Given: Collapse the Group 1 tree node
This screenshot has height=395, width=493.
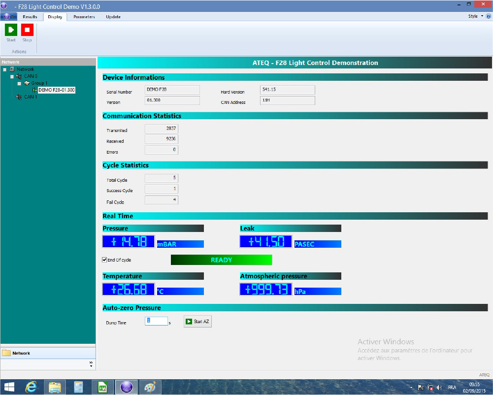Looking at the screenshot, I should [x=19, y=83].
